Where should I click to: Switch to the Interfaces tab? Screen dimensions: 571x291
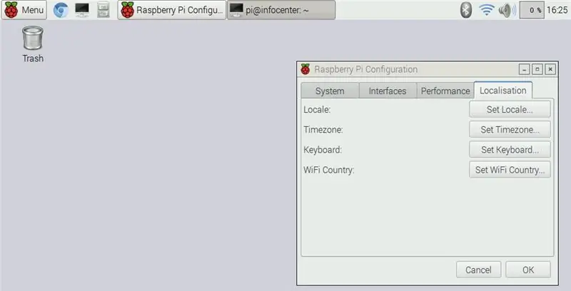(x=388, y=91)
